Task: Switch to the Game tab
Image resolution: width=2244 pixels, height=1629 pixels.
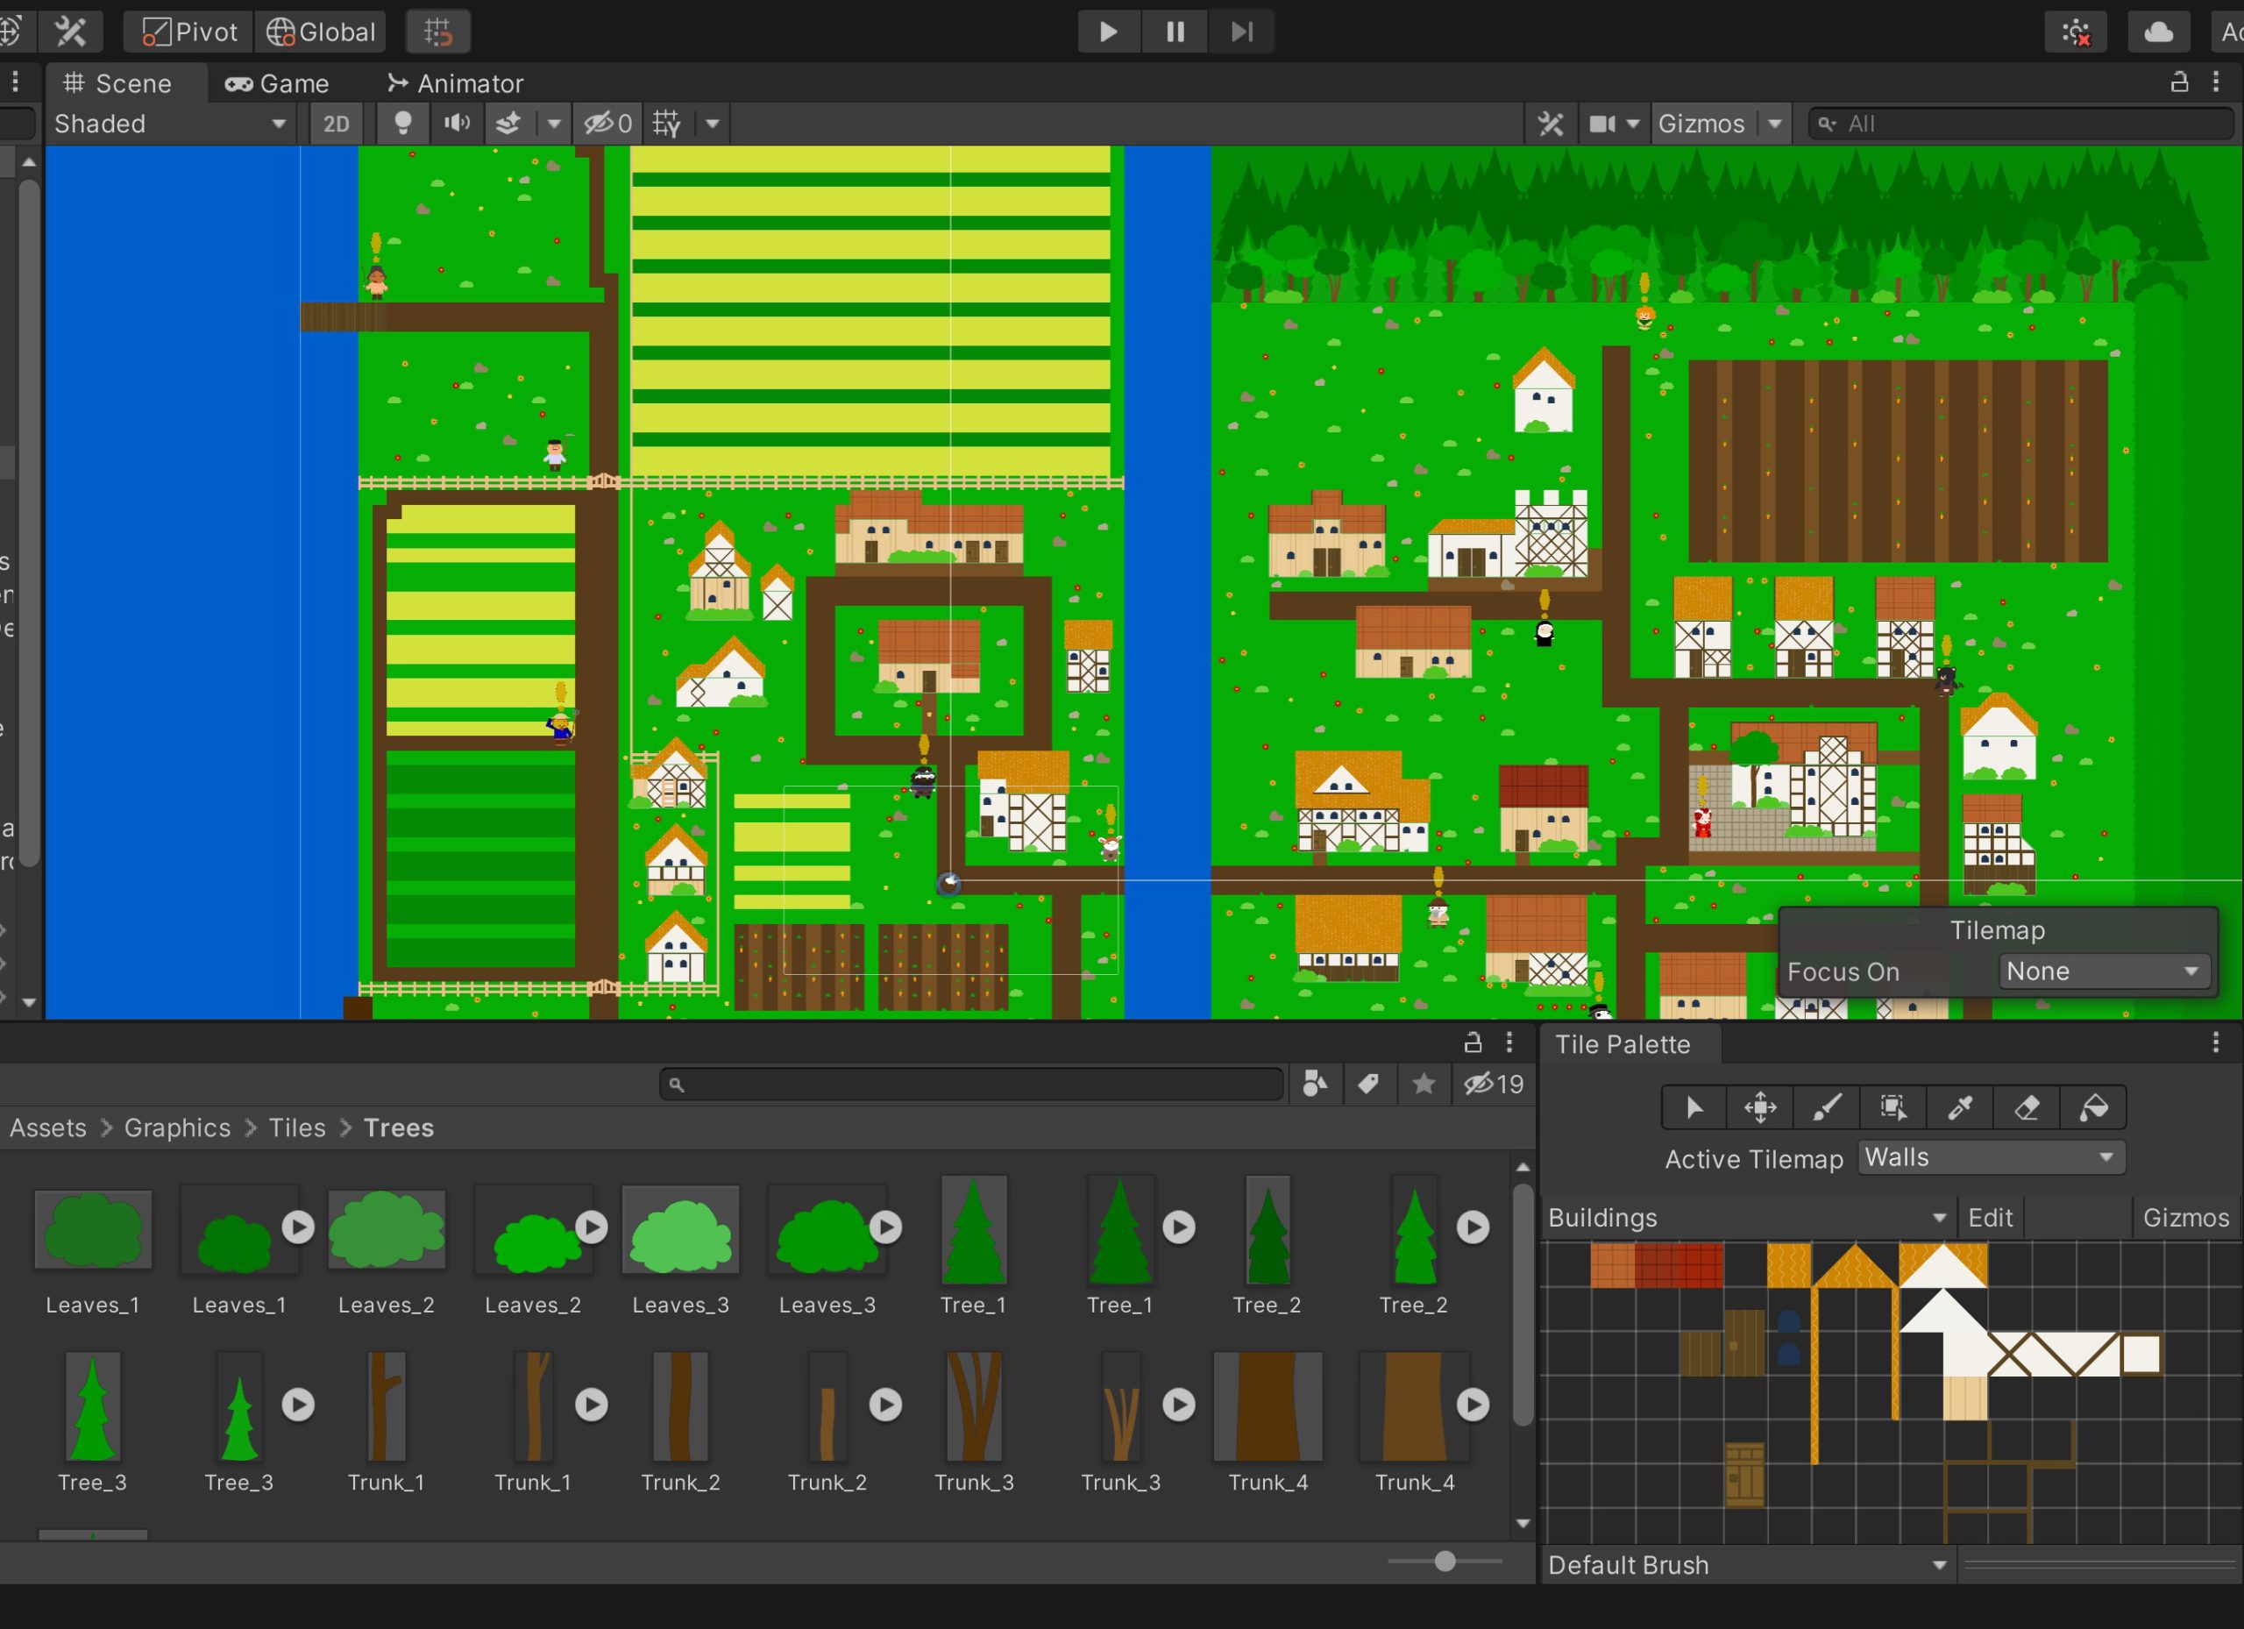Action: [x=277, y=84]
